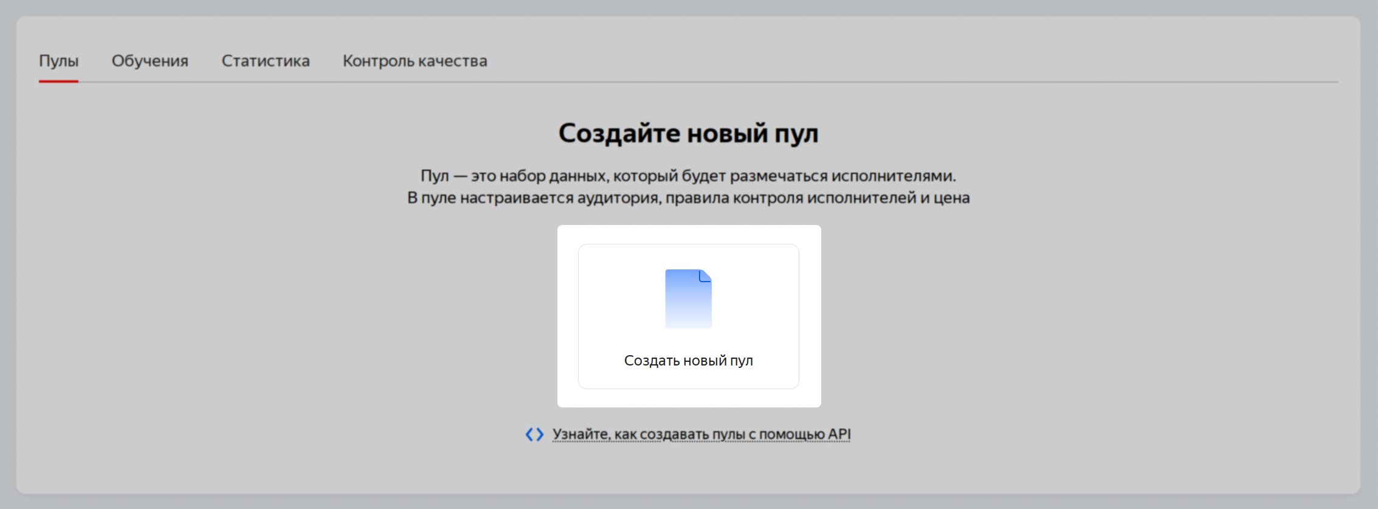The height and width of the screenshot is (509, 1378).
Task: Click the word API in the bottom link
Action: (839, 434)
